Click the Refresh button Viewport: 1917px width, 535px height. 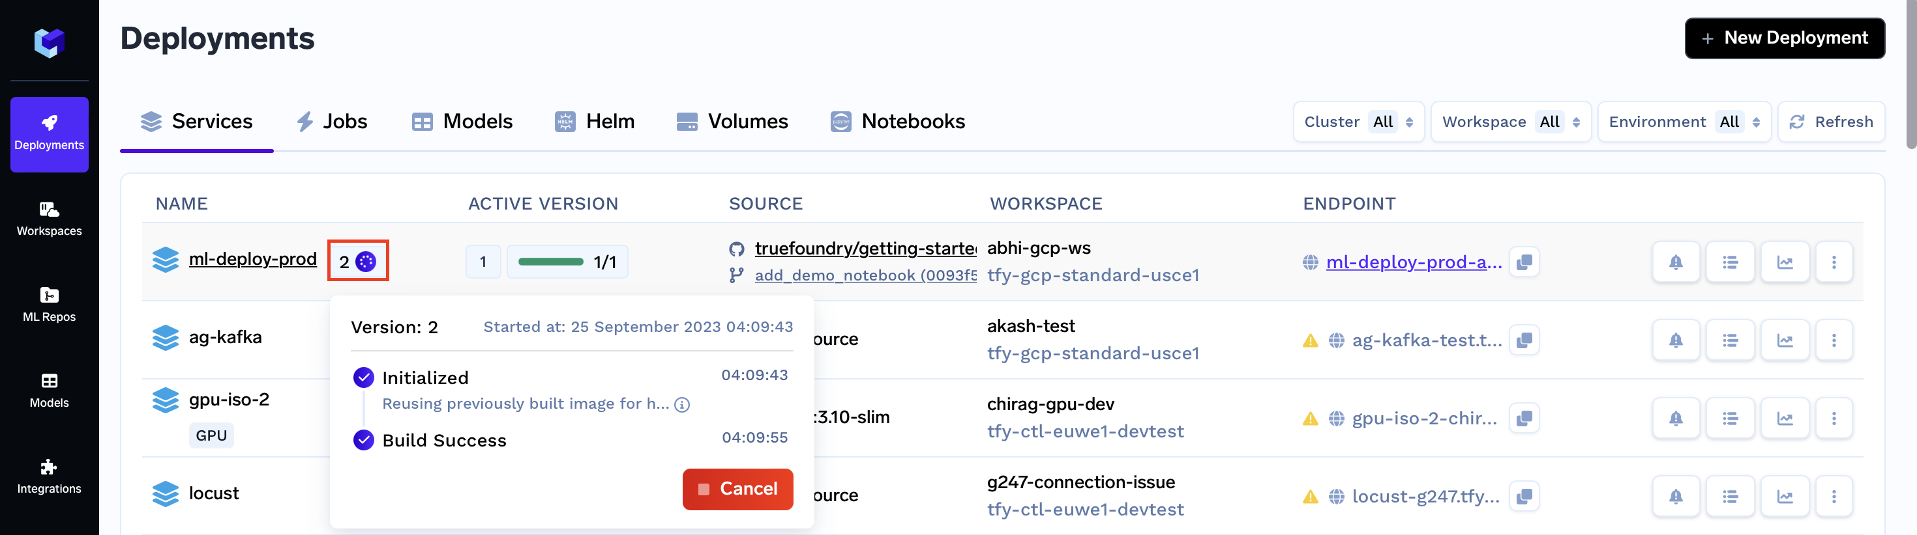click(x=1831, y=122)
